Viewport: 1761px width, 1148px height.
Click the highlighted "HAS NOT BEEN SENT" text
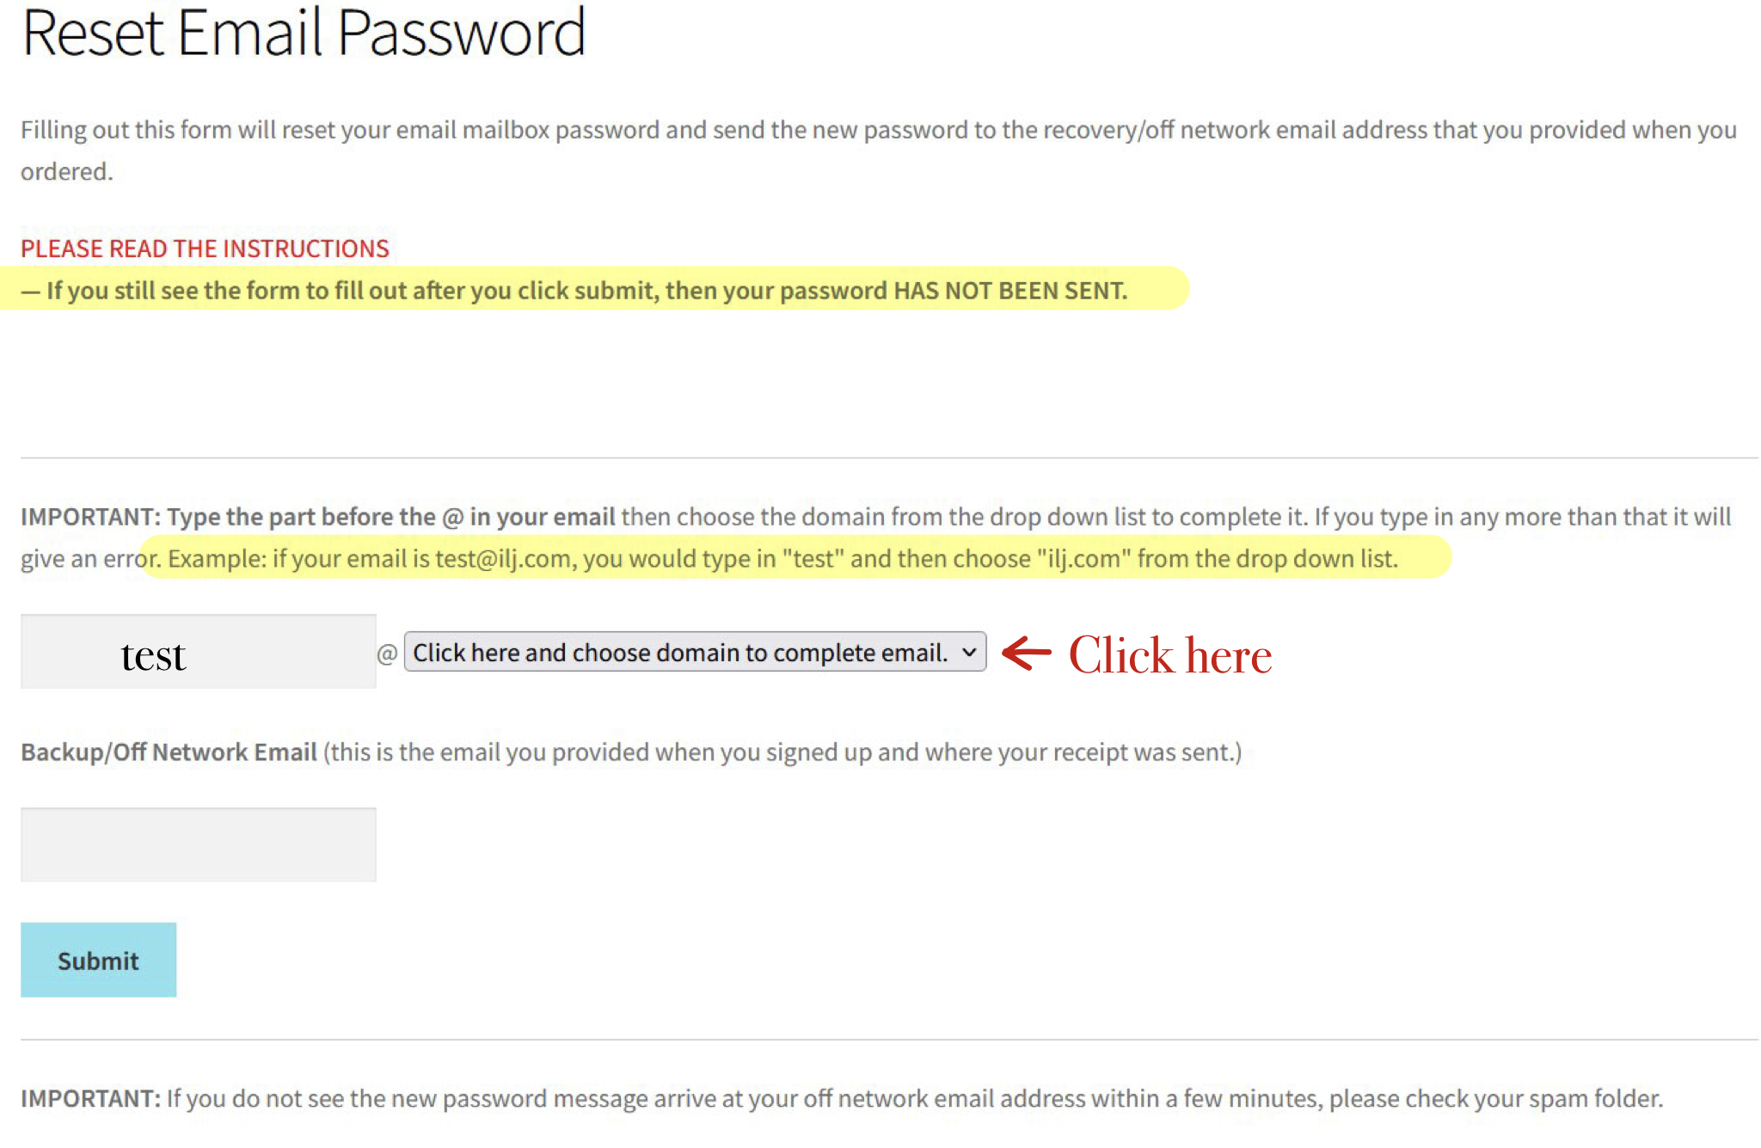pos(1009,291)
